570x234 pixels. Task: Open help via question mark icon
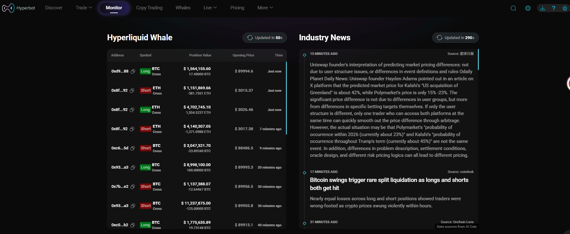click(x=554, y=8)
